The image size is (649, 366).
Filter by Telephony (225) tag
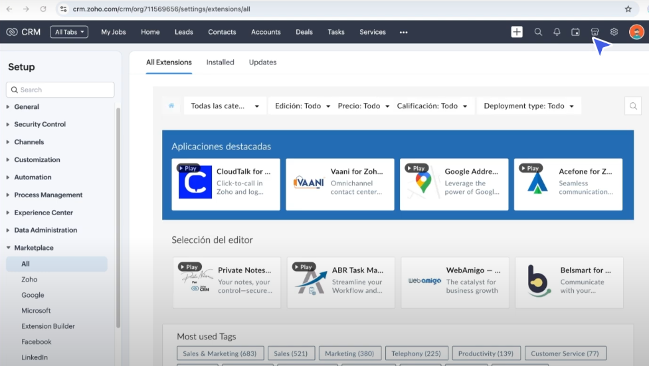[417, 353]
